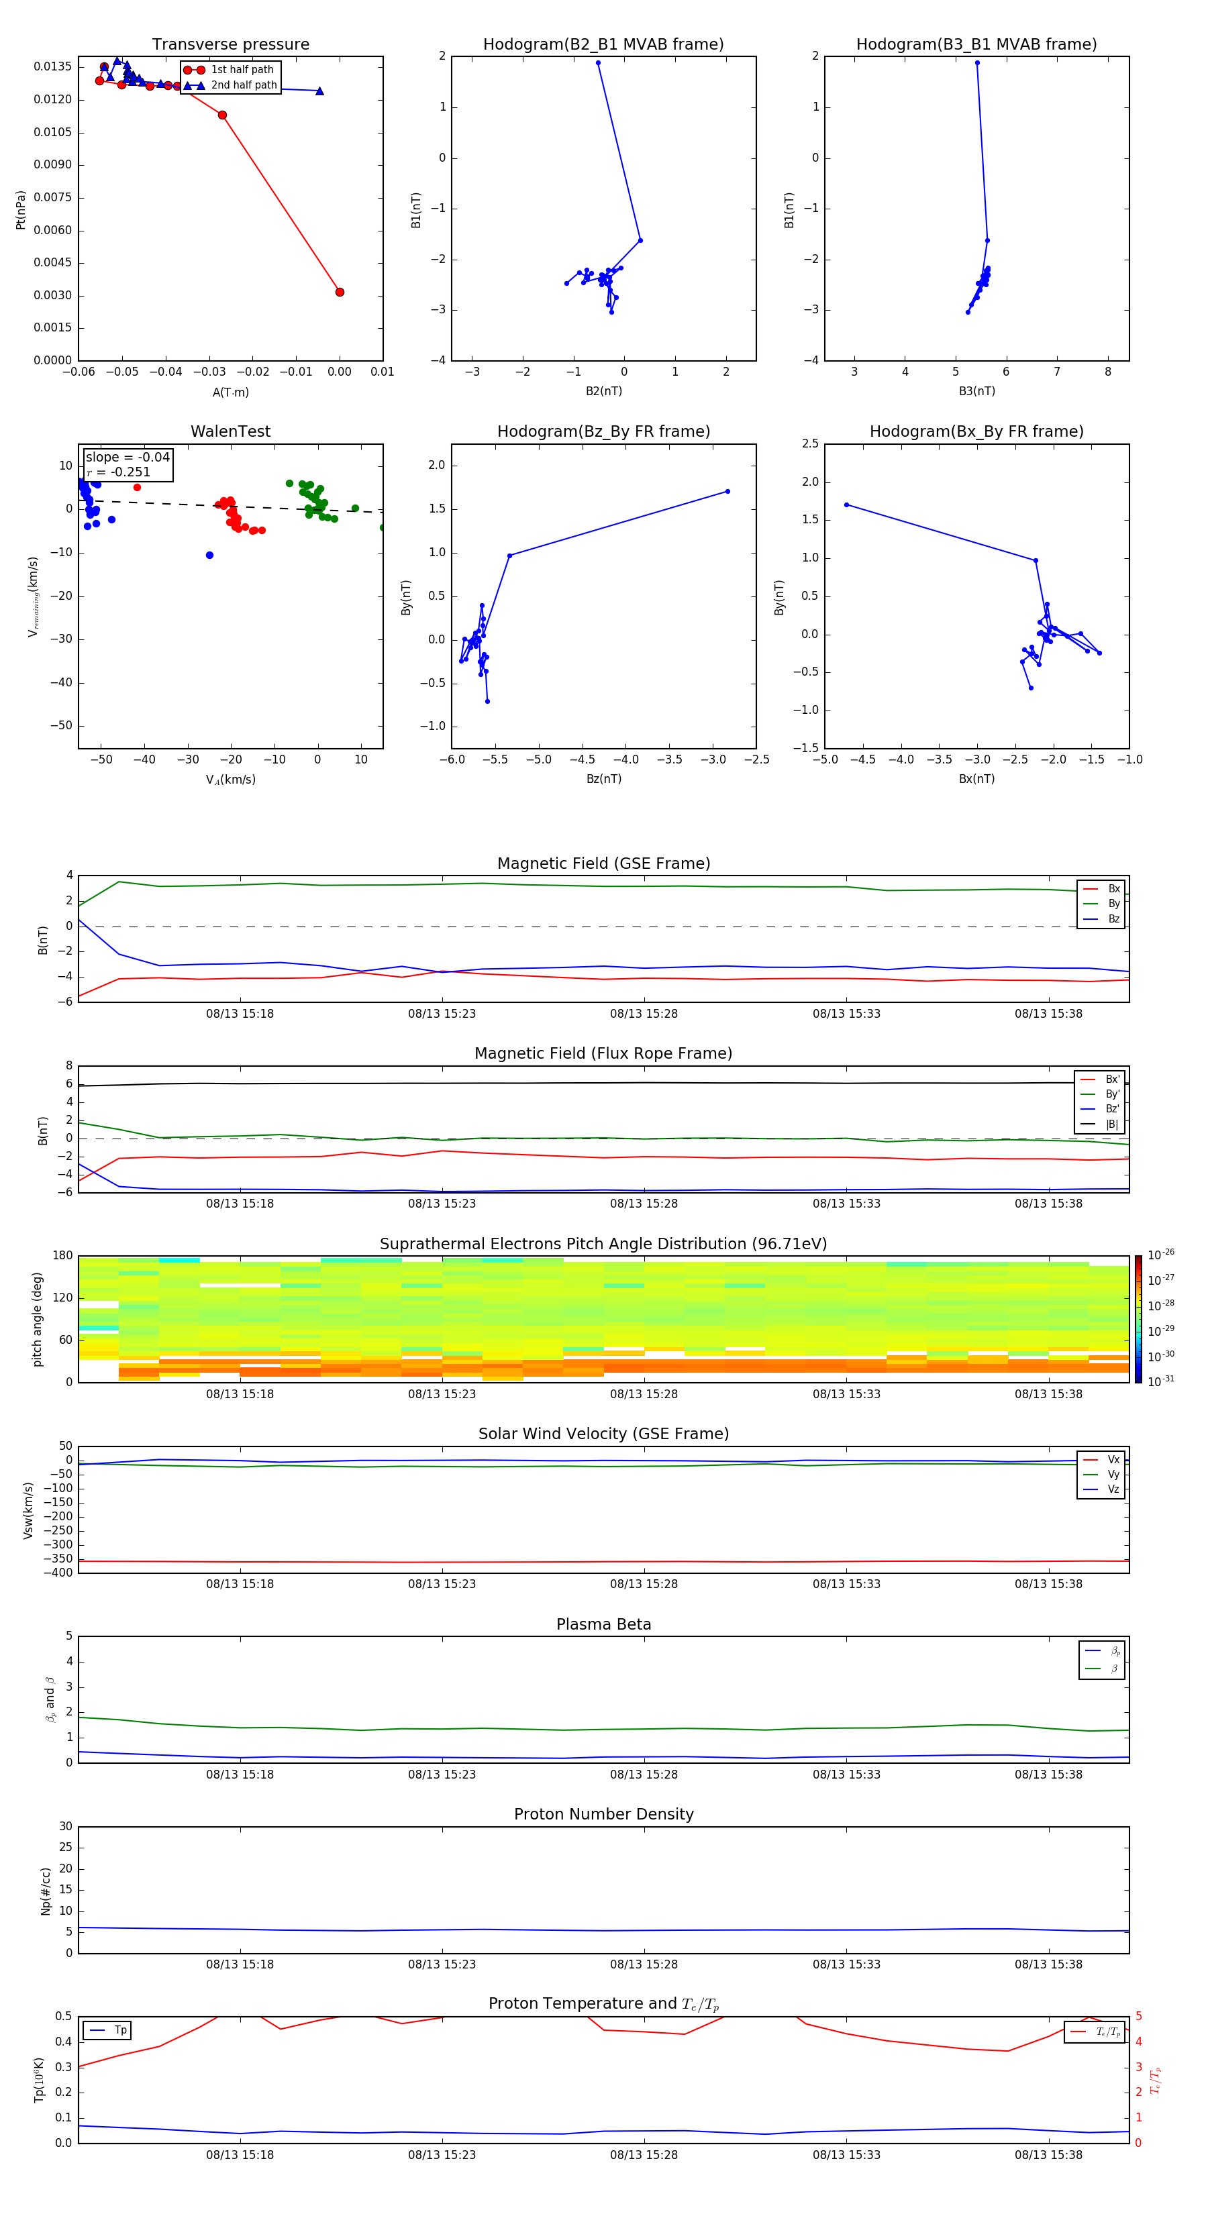Click the 'Bx(nT)' axis label
Screen dimensions: 1208x2214
coord(976,779)
